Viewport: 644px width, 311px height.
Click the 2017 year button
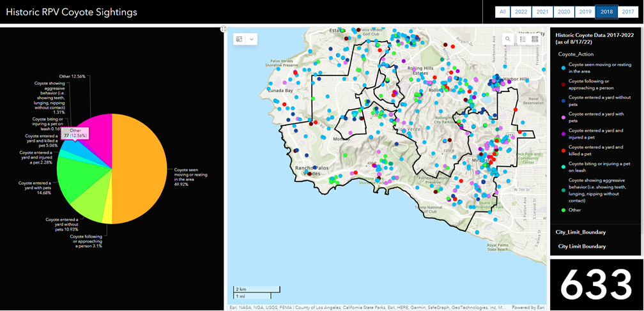(628, 11)
